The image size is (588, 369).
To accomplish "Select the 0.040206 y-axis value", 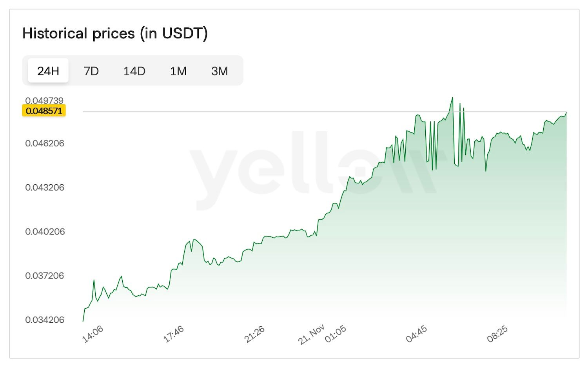I will click(x=45, y=232).
